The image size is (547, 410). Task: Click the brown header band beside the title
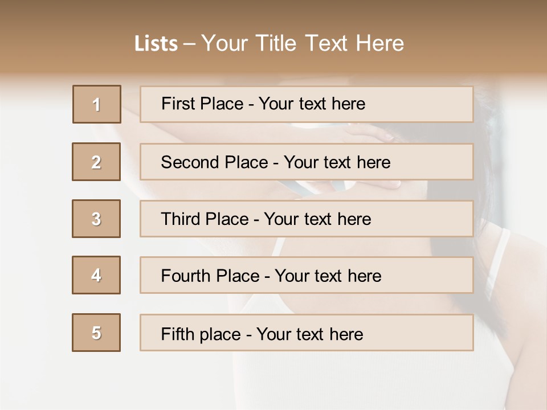[484, 40]
